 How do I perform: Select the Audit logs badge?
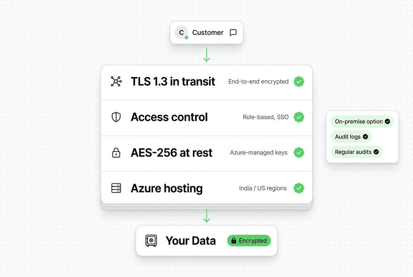click(x=351, y=137)
